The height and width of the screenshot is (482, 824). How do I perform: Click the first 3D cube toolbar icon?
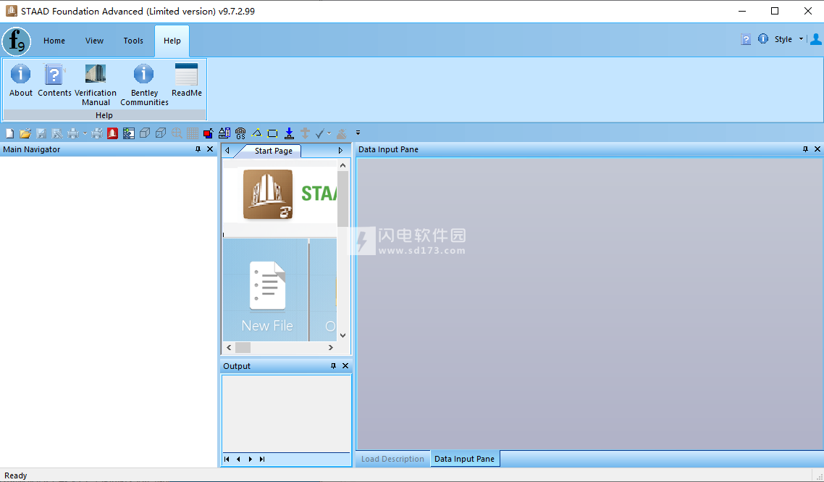[x=145, y=133]
